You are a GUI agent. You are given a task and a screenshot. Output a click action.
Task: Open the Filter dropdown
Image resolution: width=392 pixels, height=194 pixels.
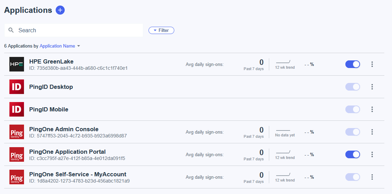click(161, 31)
